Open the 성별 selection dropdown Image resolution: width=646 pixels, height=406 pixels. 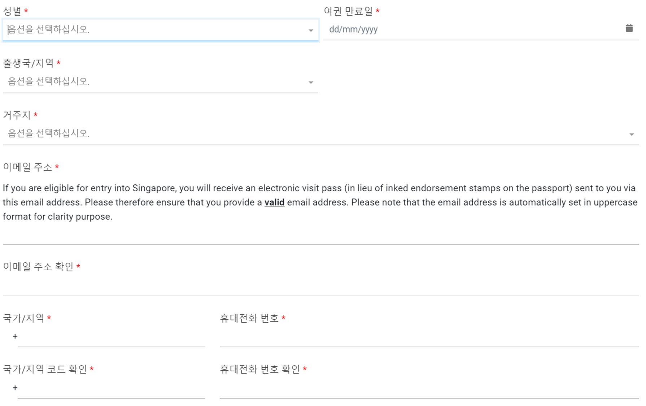pyautogui.click(x=159, y=31)
